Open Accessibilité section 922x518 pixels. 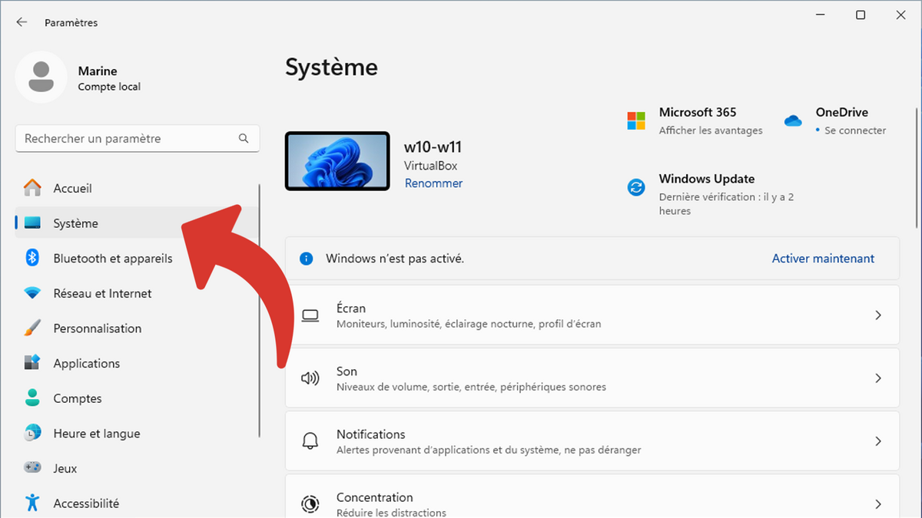pyautogui.click(x=137, y=503)
